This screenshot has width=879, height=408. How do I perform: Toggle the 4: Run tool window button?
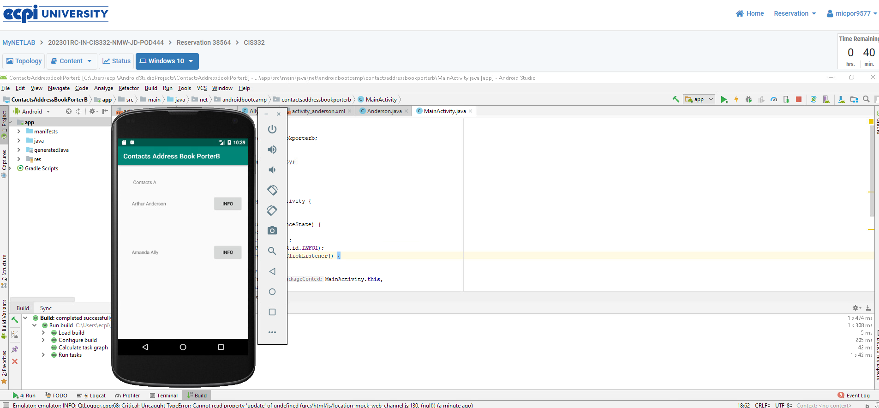24,396
